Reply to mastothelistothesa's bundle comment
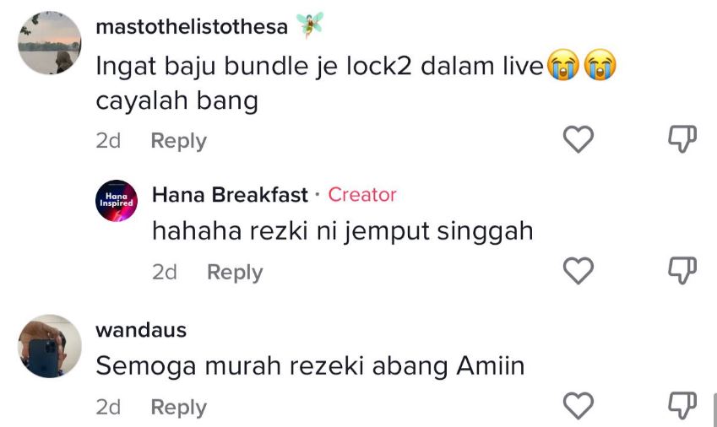717x427 pixels. click(x=179, y=141)
